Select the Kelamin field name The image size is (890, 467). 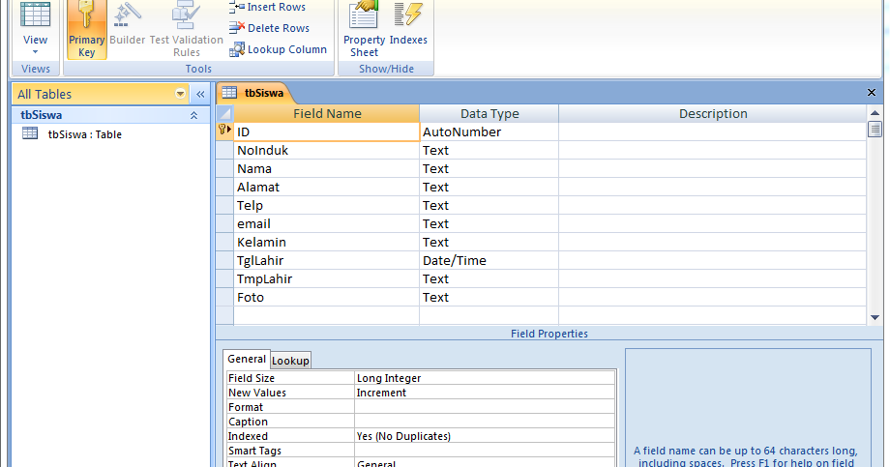pos(326,242)
